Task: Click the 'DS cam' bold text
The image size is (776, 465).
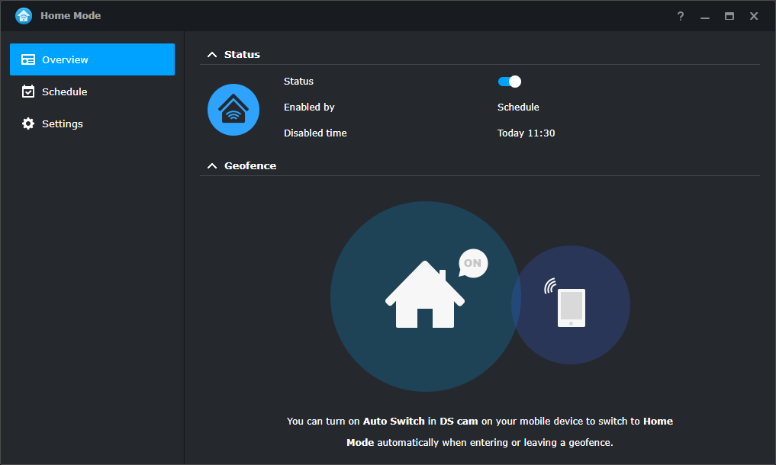Action: coord(459,421)
